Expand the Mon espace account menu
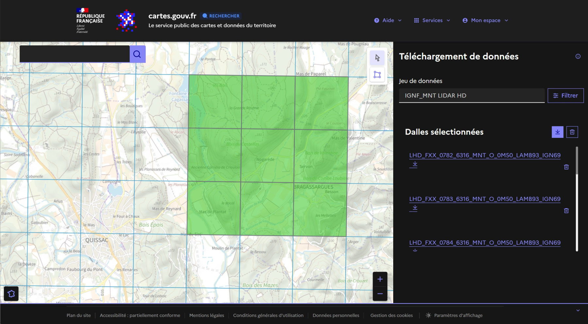588x324 pixels. point(485,20)
